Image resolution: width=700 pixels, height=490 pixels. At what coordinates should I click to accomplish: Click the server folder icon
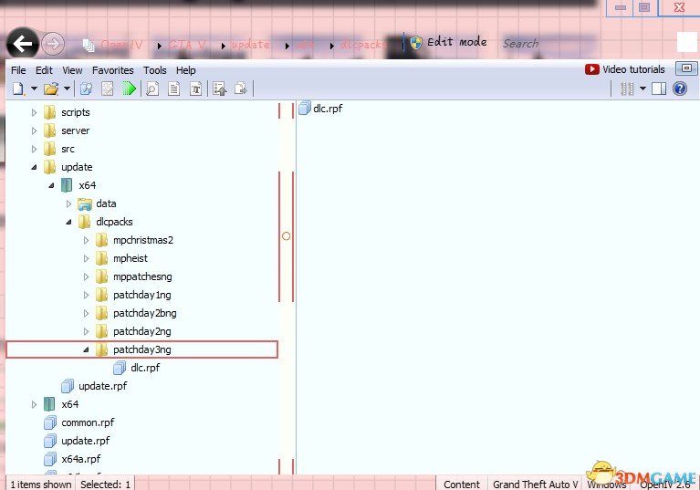point(49,130)
